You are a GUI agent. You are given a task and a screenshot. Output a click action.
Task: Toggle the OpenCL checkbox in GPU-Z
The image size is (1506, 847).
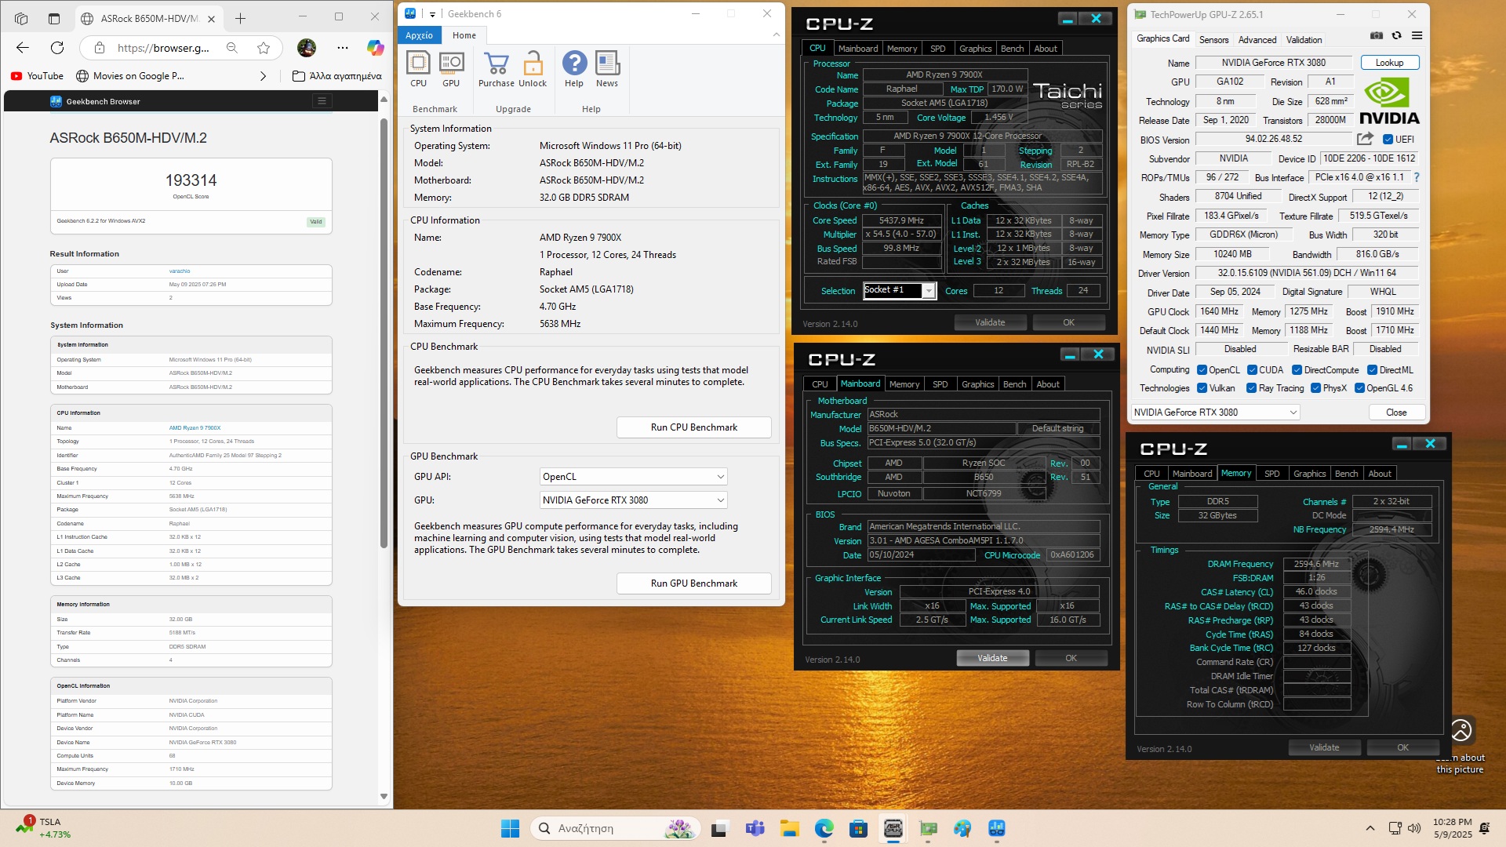1202,370
